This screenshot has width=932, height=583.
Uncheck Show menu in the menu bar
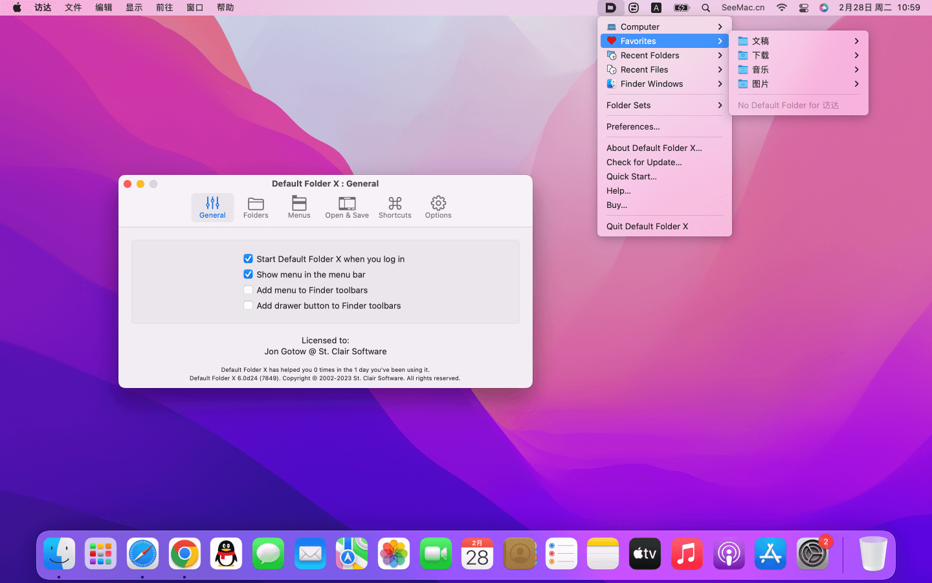point(248,274)
